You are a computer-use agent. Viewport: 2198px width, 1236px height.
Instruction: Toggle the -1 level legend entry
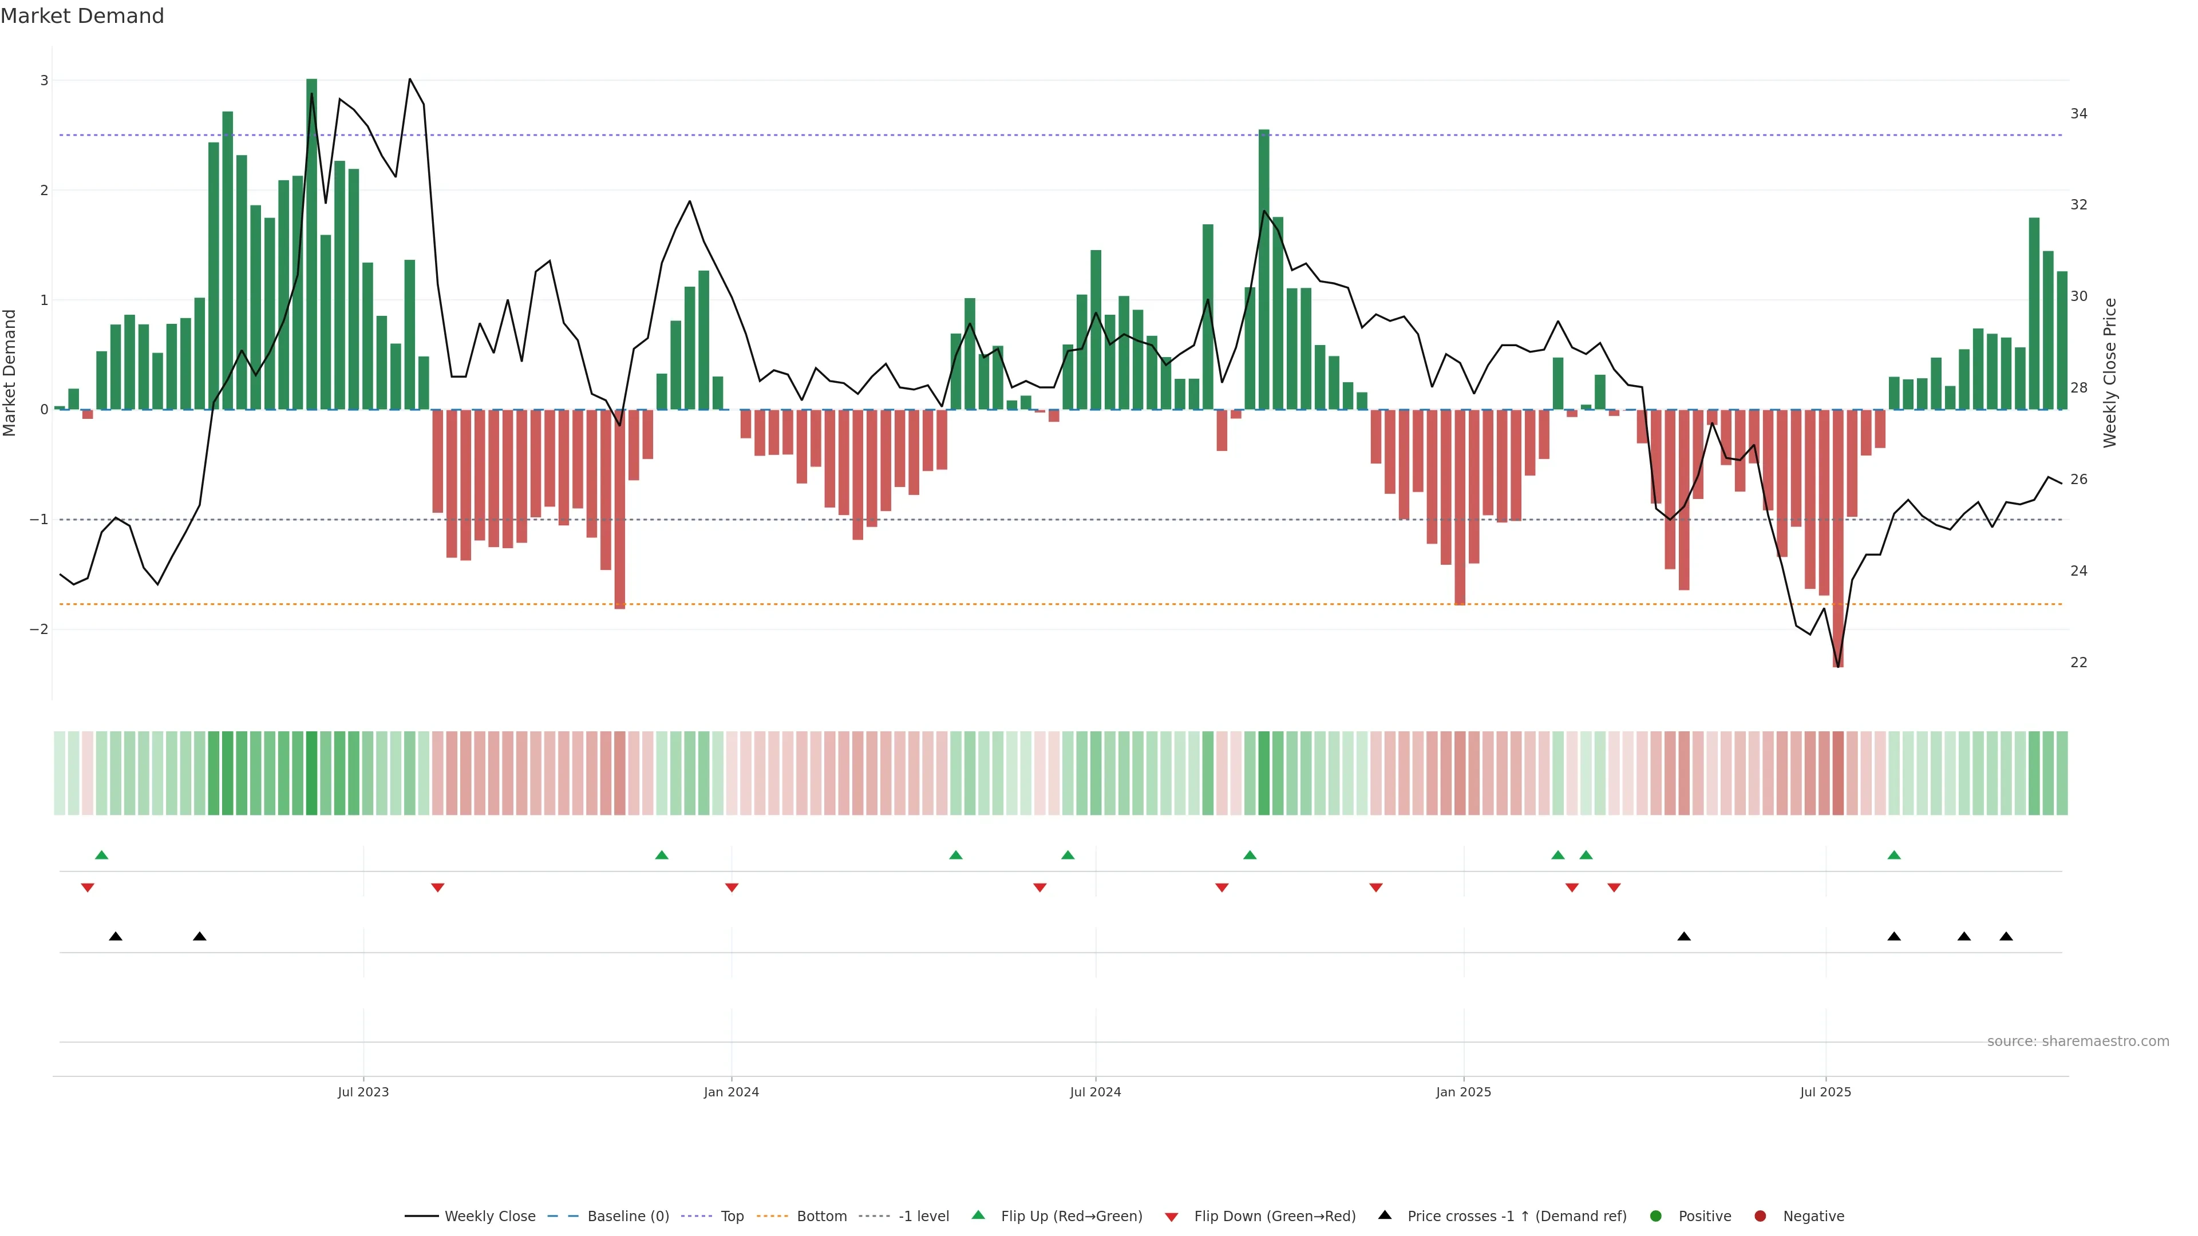pyautogui.click(x=923, y=1217)
